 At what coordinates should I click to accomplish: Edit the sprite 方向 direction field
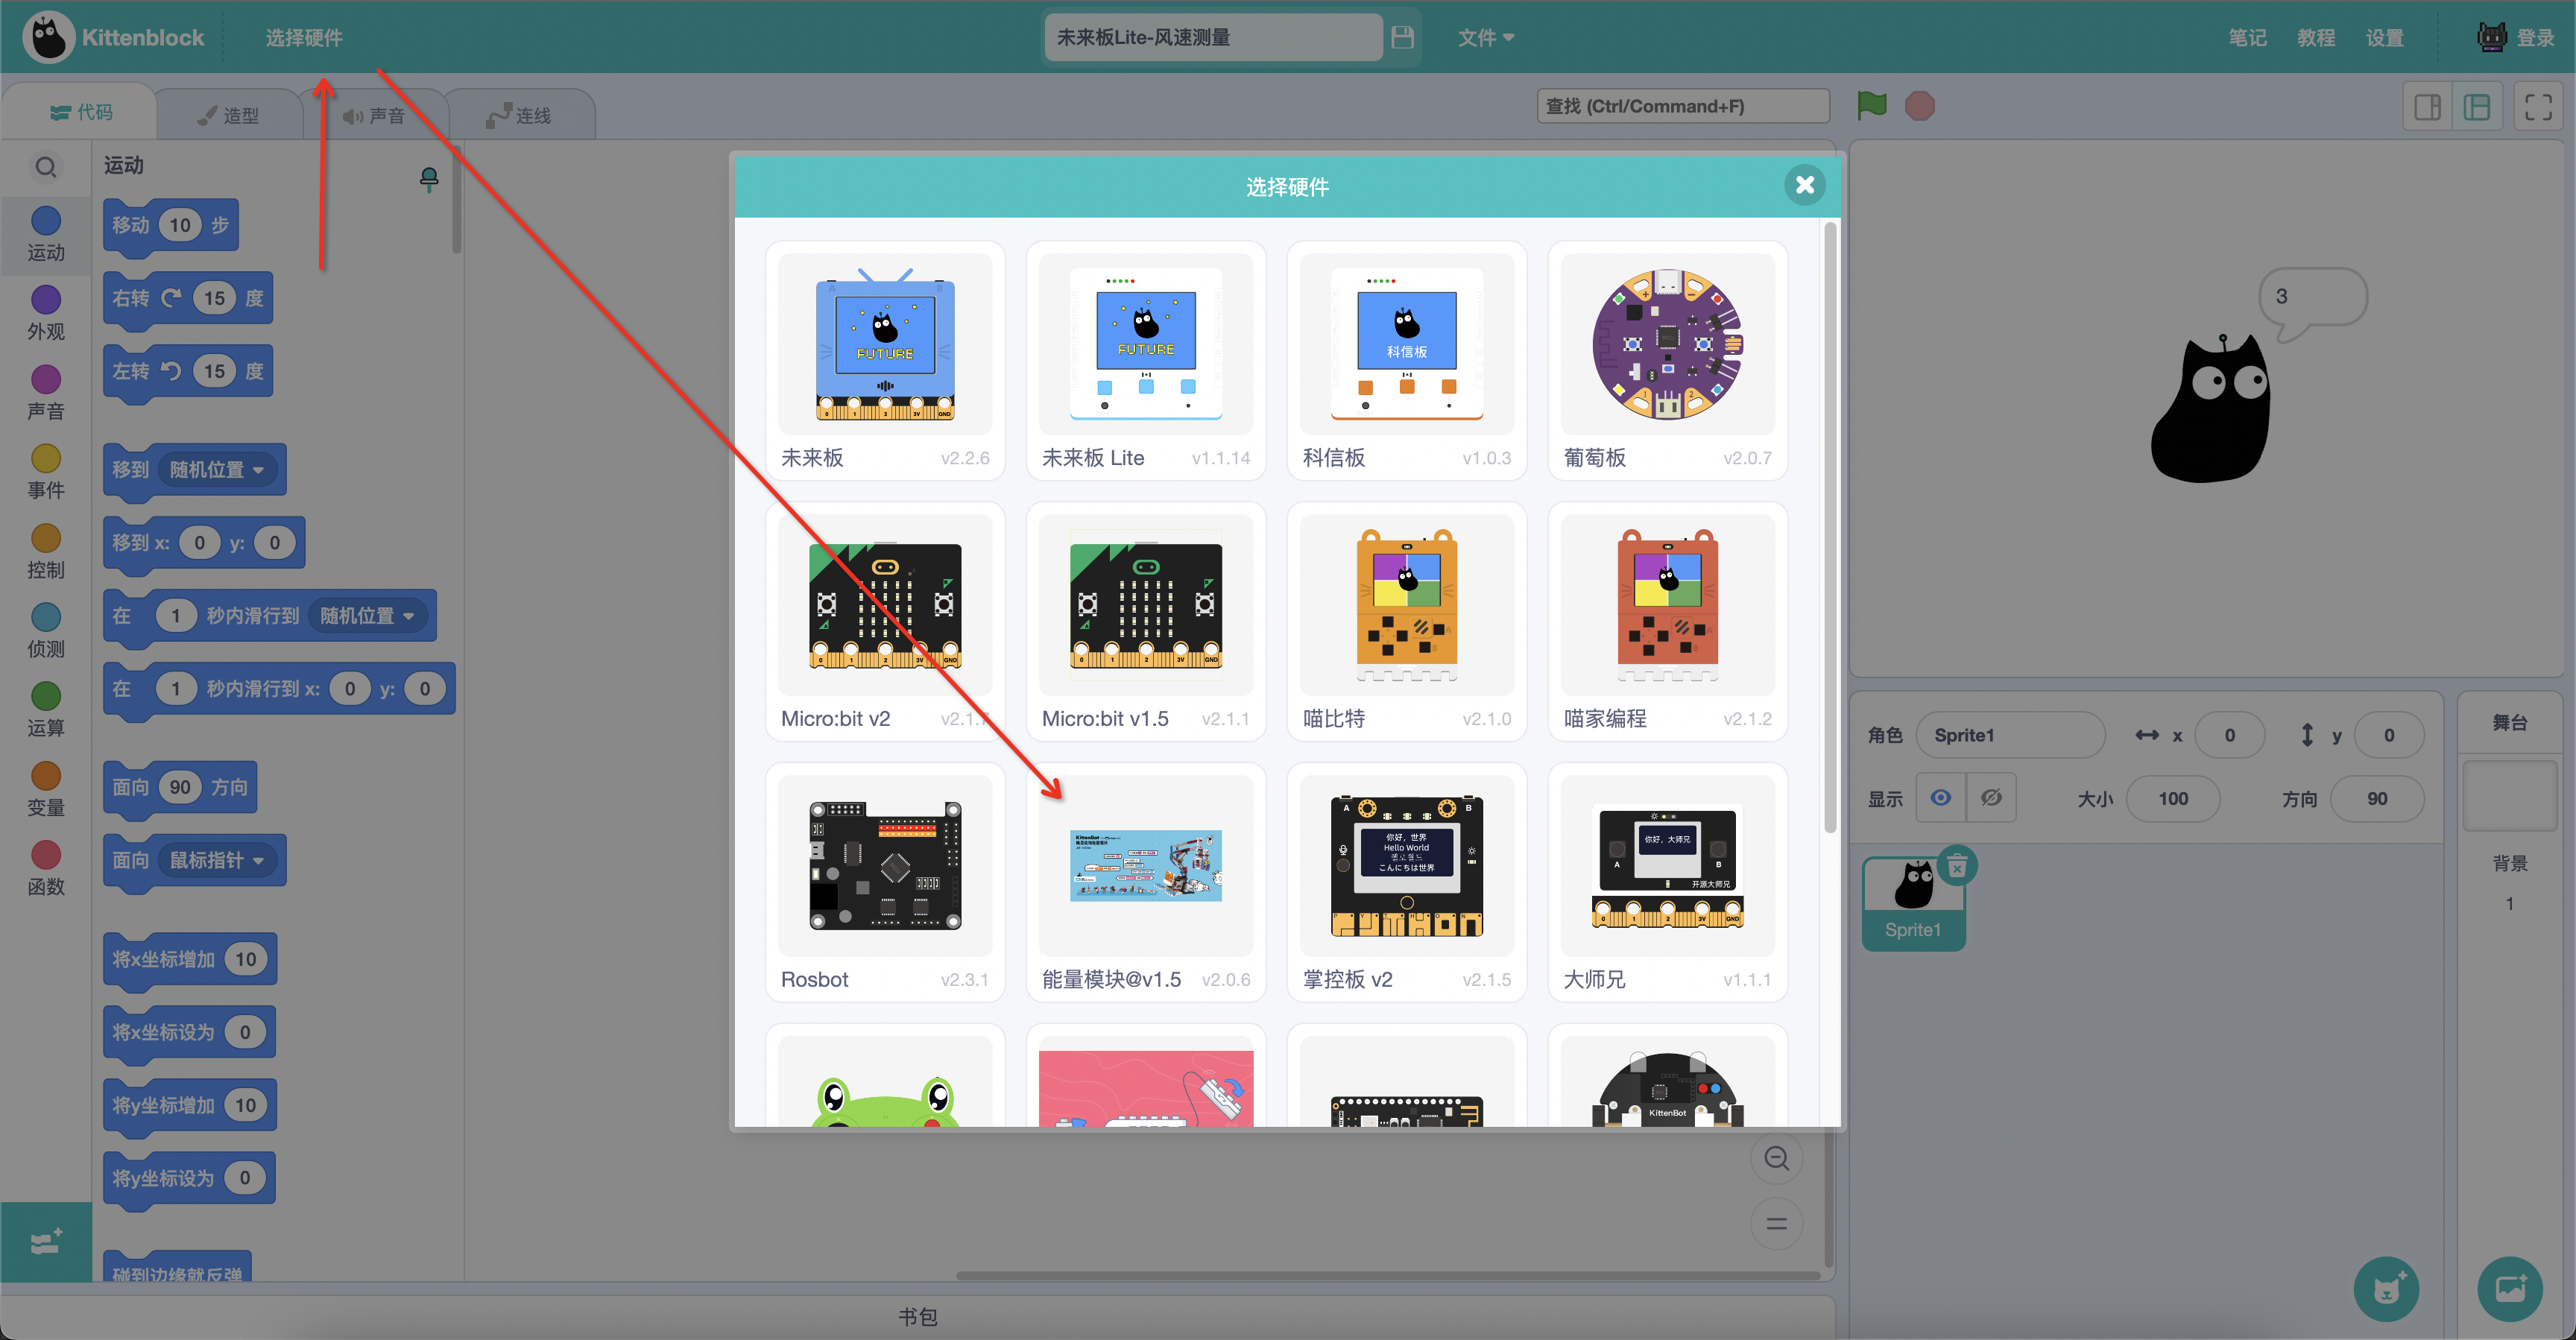[x=2376, y=798]
